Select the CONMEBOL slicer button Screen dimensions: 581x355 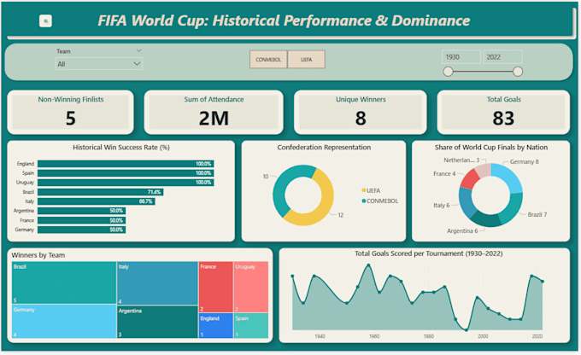[268, 59]
